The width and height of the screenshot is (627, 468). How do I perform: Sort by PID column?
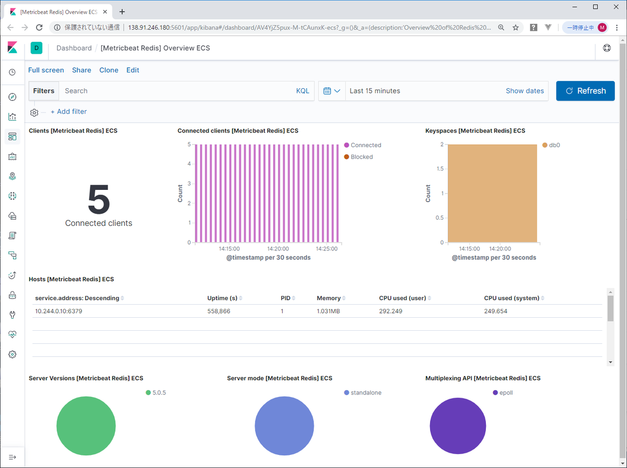click(288, 298)
